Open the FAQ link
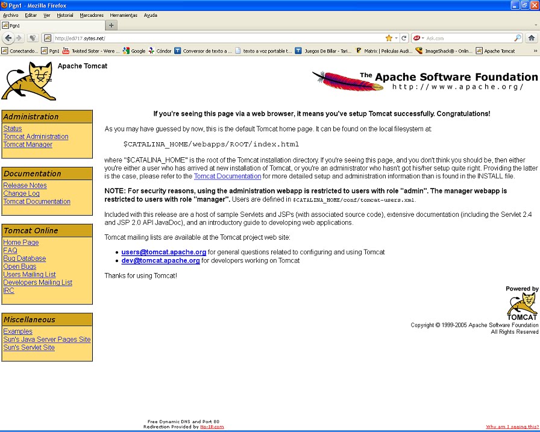The width and height of the screenshot is (540, 432). click(10, 250)
